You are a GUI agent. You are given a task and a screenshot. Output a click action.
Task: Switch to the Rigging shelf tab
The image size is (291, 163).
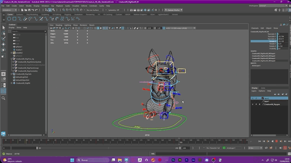pos(67,14)
